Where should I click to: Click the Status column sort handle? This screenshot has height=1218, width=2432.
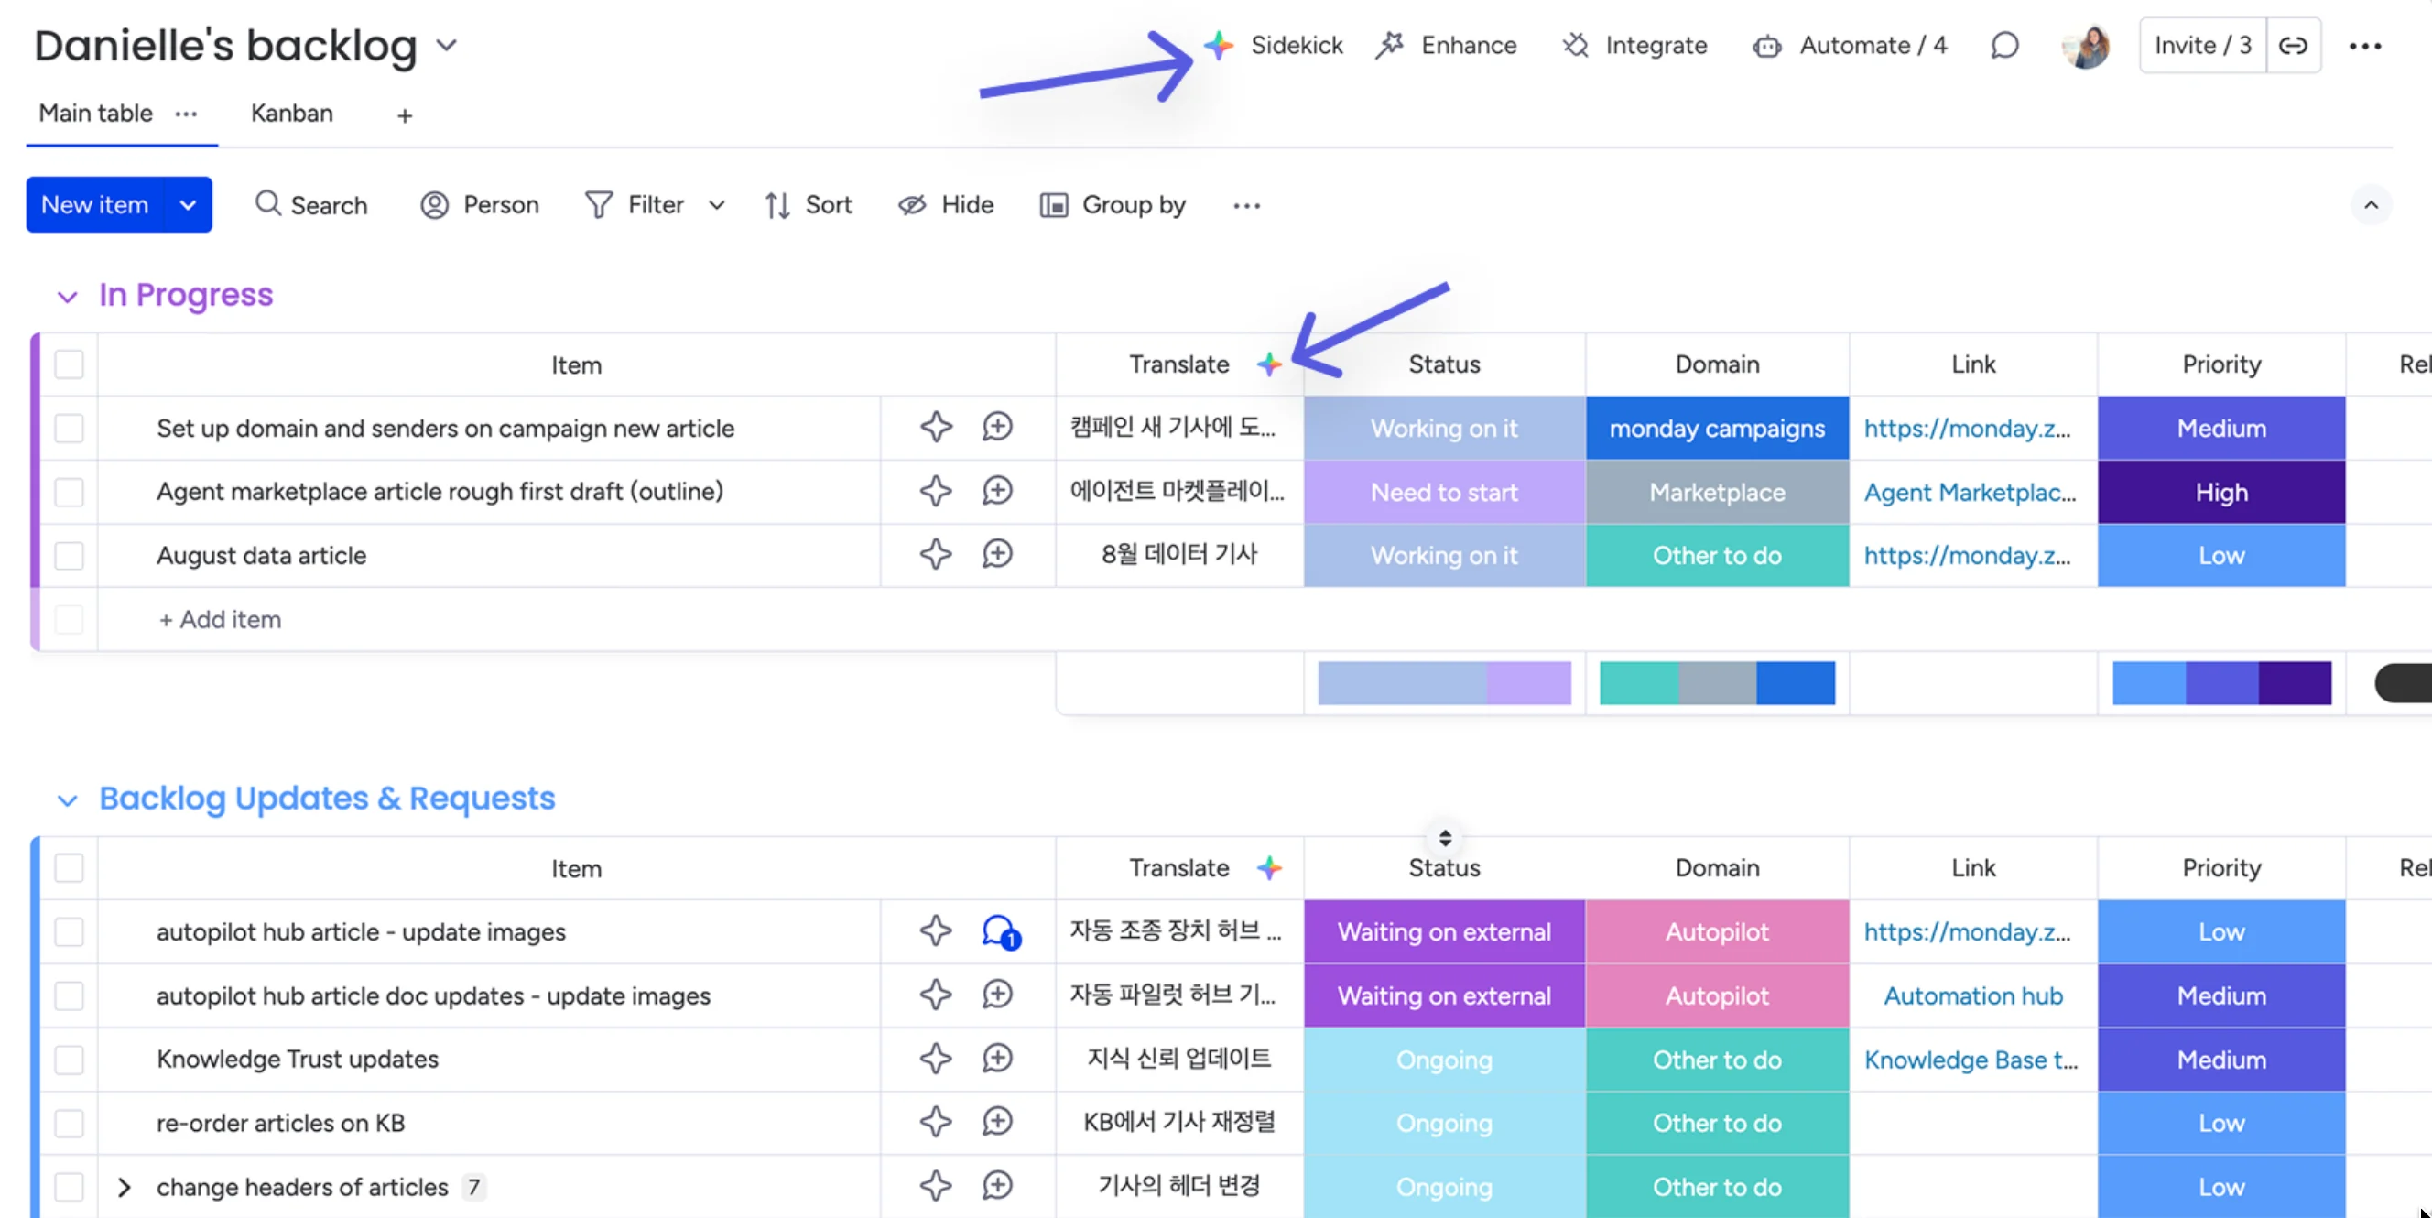(1445, 838)
